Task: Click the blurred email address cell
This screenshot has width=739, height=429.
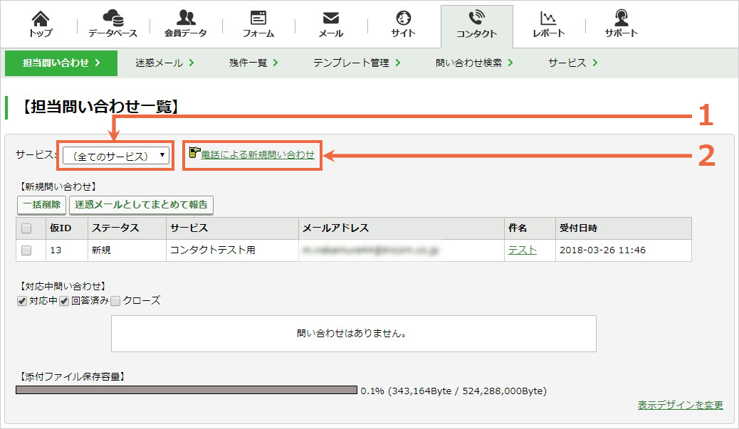Action: [401, 250]
